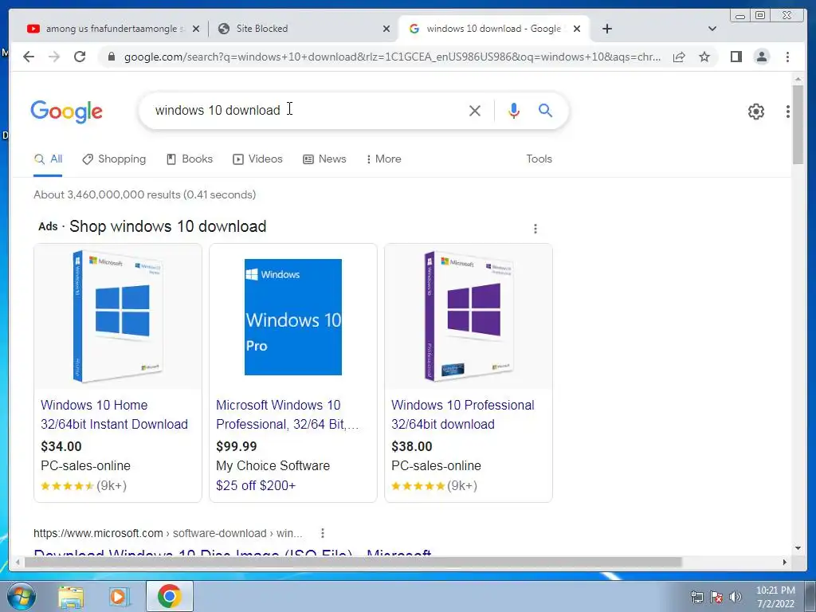Share this page via the share icon
The width and height of the screenshot is (816, 612).
[679, 57]
